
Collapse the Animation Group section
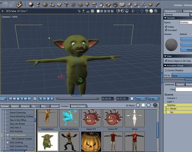165,66
